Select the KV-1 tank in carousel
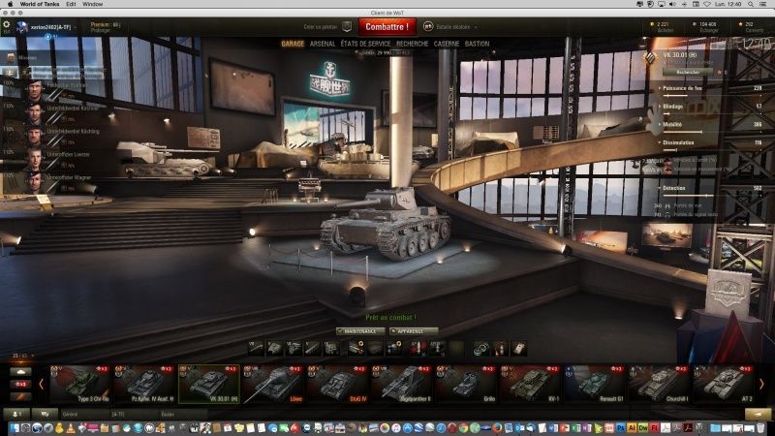 click(530, 384)
